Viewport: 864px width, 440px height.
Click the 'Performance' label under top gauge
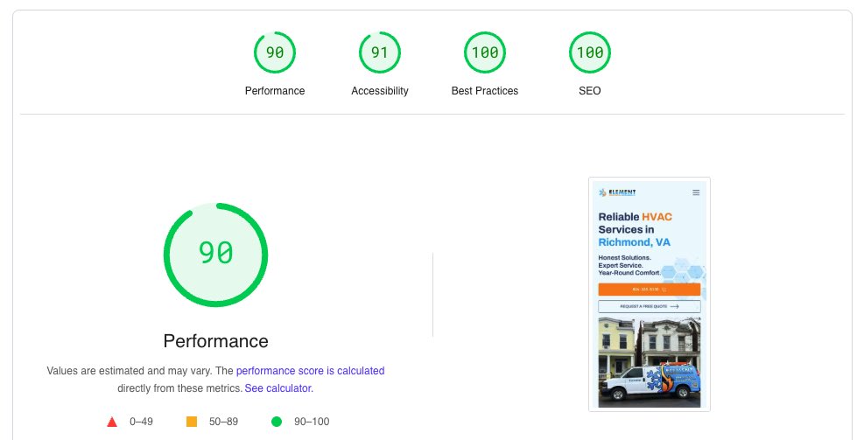(x=274, y=91)
